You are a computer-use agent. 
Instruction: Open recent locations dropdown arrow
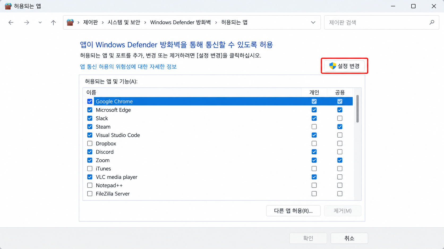40,22
